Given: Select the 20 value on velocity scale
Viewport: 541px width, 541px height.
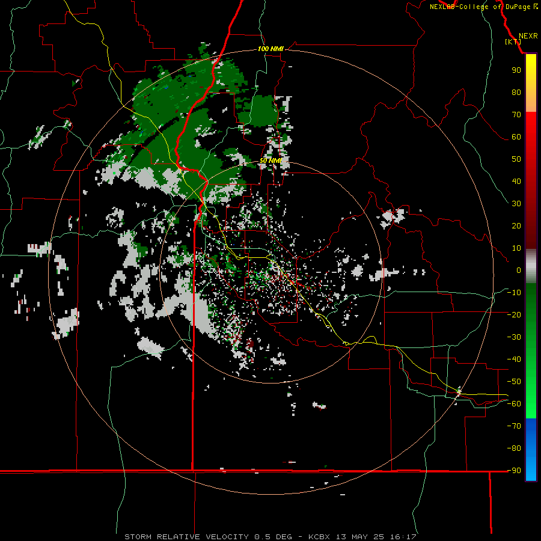Looking at the screenshot, I should 516,225.
